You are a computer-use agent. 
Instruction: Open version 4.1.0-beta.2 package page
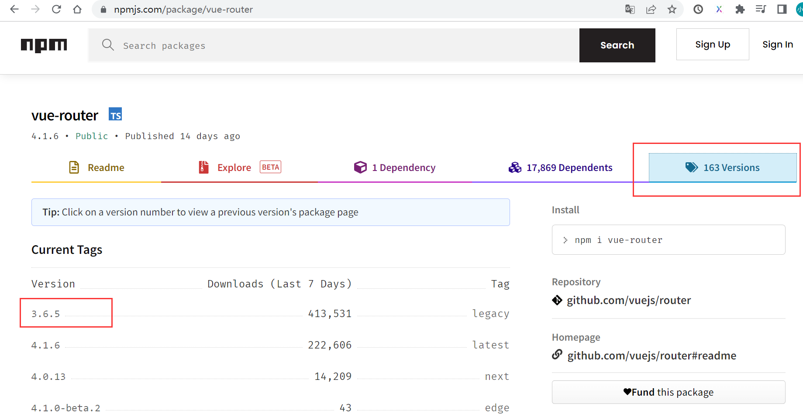click(65, 408)
